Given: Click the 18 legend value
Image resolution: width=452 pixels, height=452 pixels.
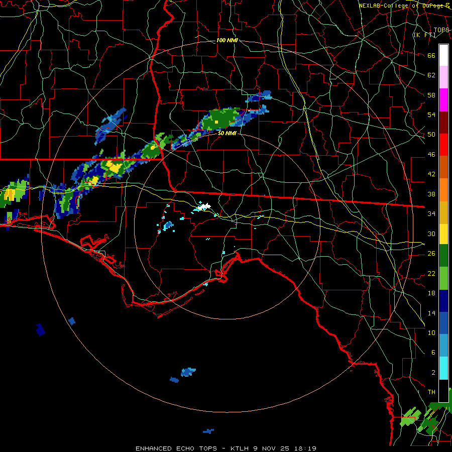Looking at the screenshot, I should pyautogui.click(x=431, y=293).
